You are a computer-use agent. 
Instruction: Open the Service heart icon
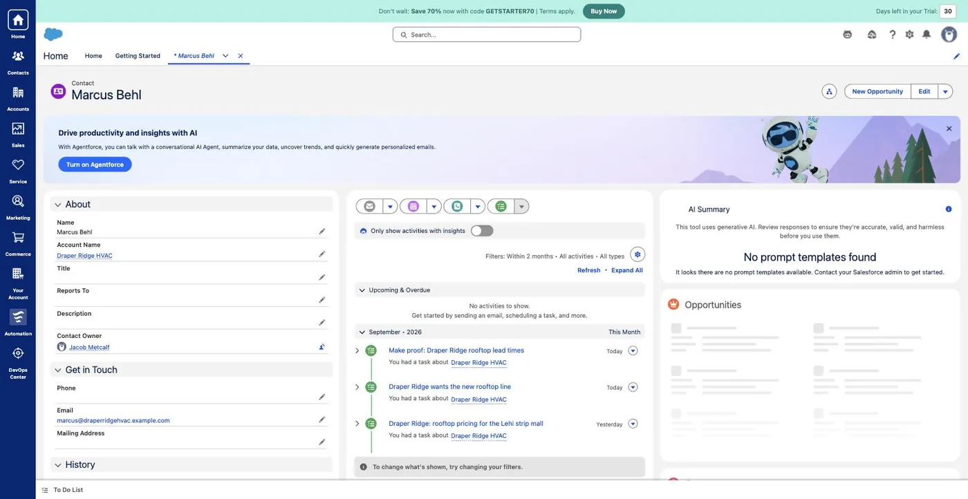[18, 165]
